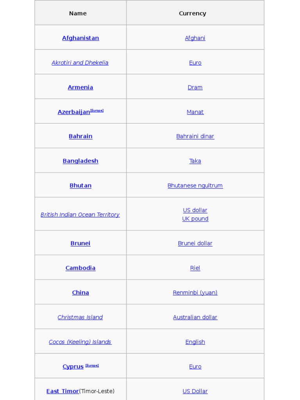The width and height of the screenshot is (300, 400).
Task: Open the Christmas Island link
Action: coord(80,317)
